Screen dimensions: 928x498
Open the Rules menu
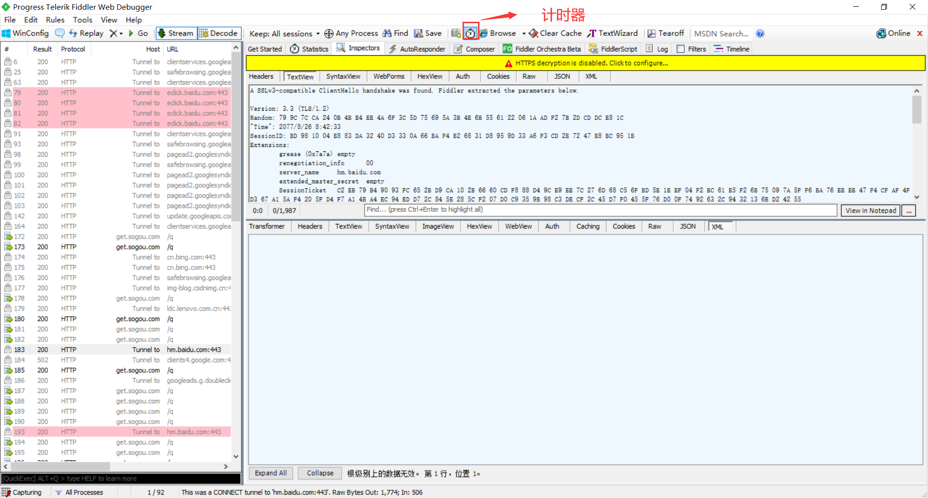(x=55, y=20)
